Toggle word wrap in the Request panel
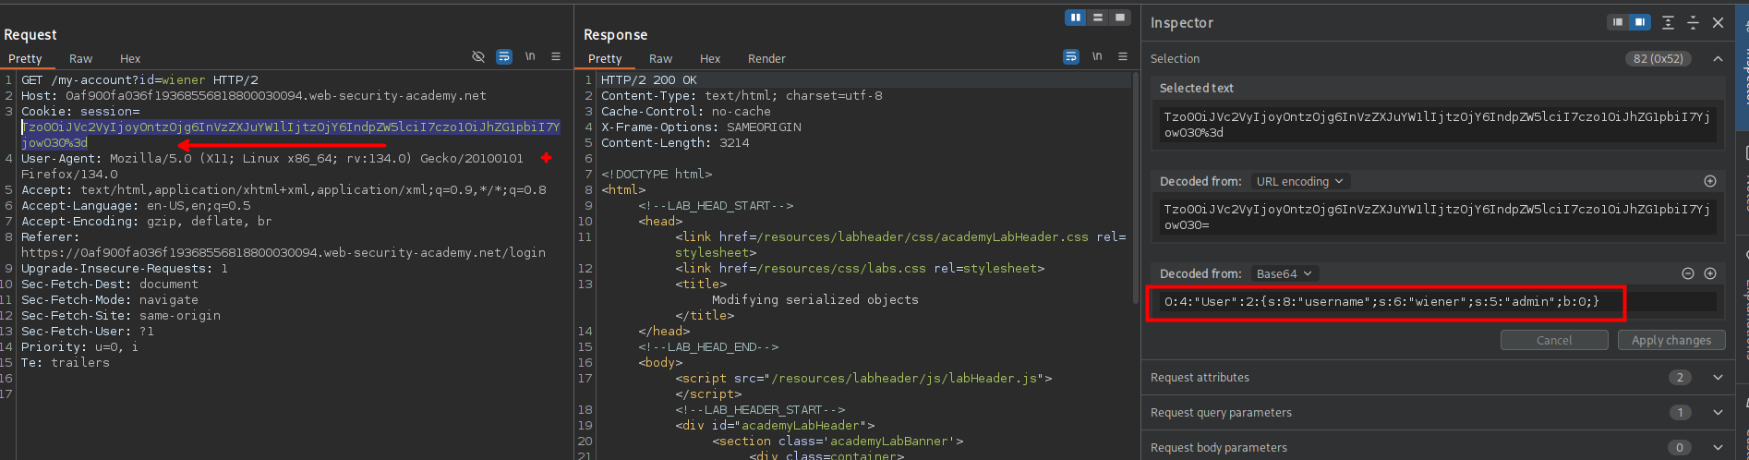 (x=504, y=57)
